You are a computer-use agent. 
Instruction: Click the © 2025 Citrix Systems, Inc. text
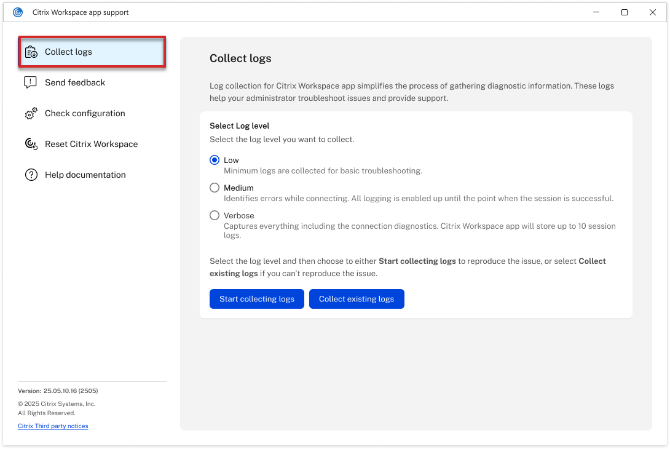coord(57,403)
